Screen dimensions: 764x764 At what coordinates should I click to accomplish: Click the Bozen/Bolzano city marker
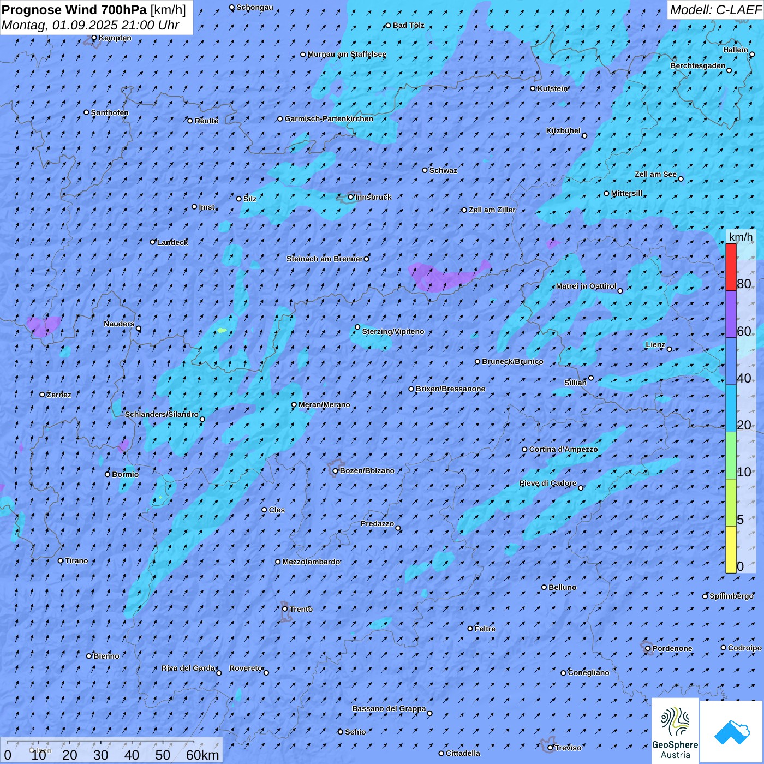coord(335,470)
